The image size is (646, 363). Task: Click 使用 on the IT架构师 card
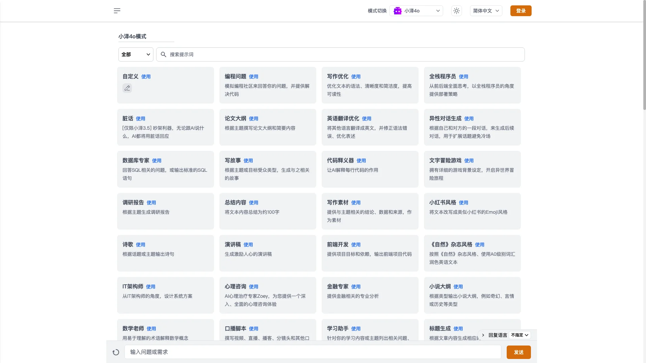150,287
